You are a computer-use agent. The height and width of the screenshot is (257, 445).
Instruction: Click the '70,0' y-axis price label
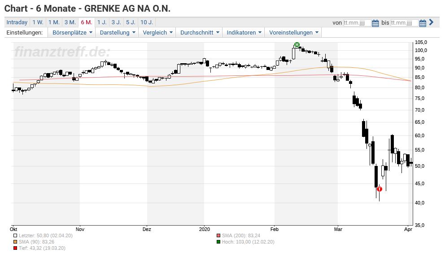[420, 110]
